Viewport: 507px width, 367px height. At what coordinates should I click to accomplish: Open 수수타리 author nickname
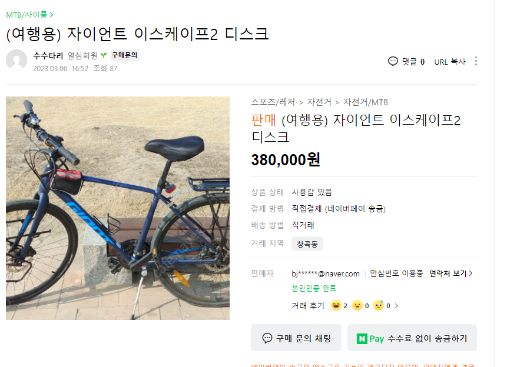[x=48, y=55]
